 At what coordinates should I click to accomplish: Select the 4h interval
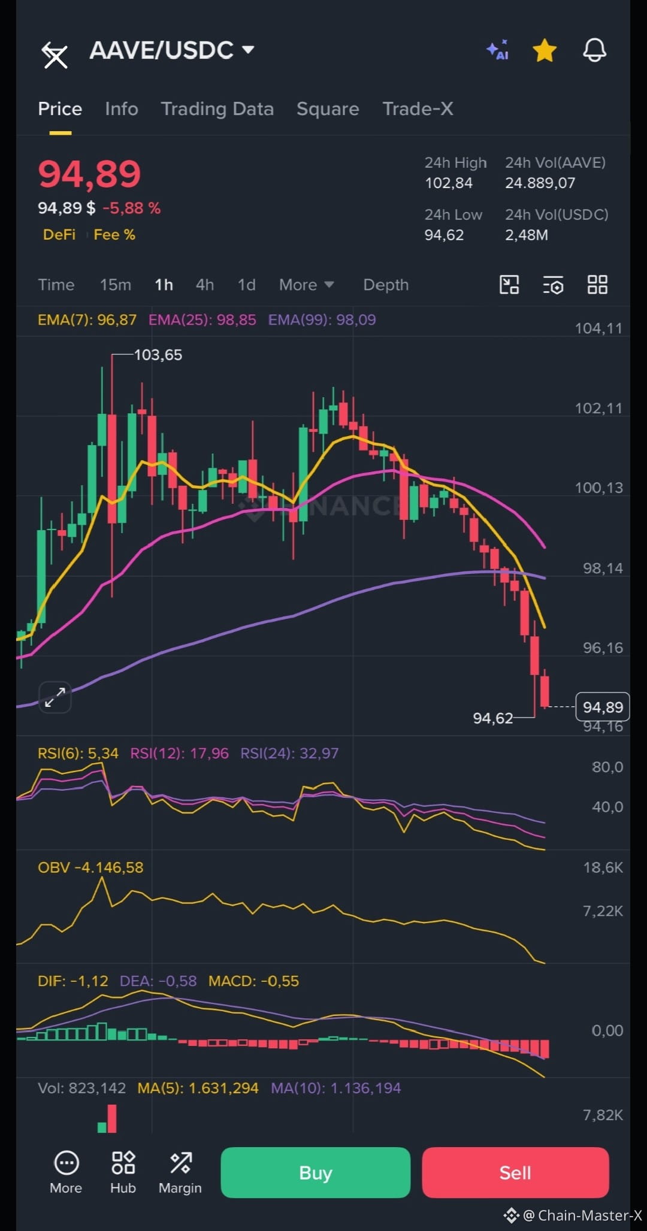205,285
